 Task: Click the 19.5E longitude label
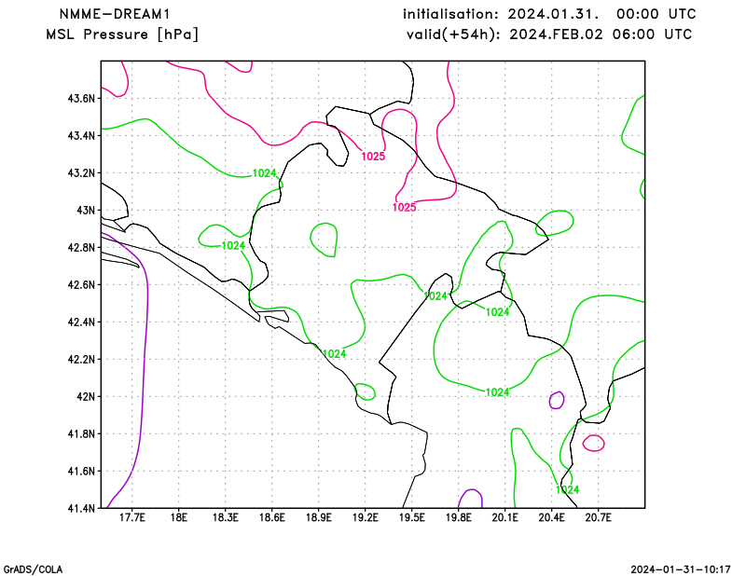point(411,517)
